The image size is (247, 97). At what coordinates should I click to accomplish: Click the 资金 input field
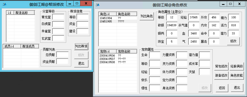point(83,24)
